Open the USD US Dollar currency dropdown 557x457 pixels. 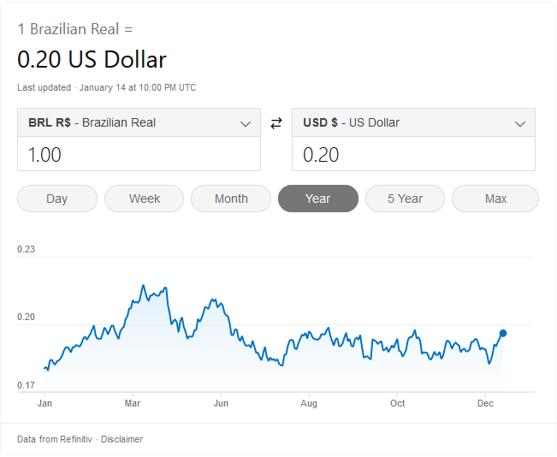[413, 122]
